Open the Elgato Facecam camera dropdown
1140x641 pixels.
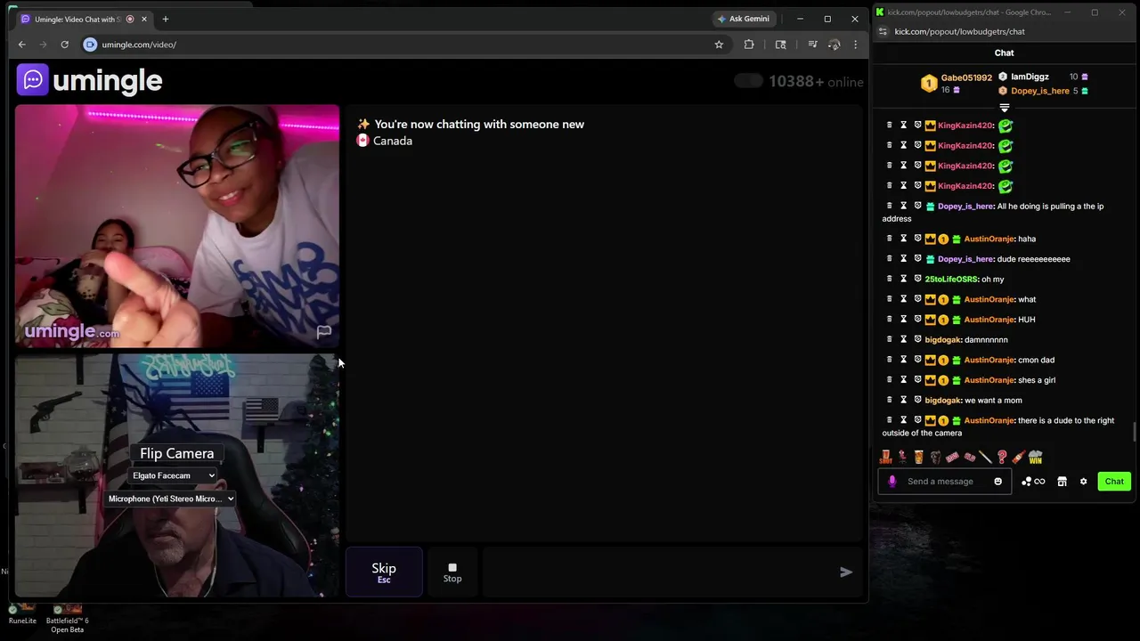coord(174,475)
